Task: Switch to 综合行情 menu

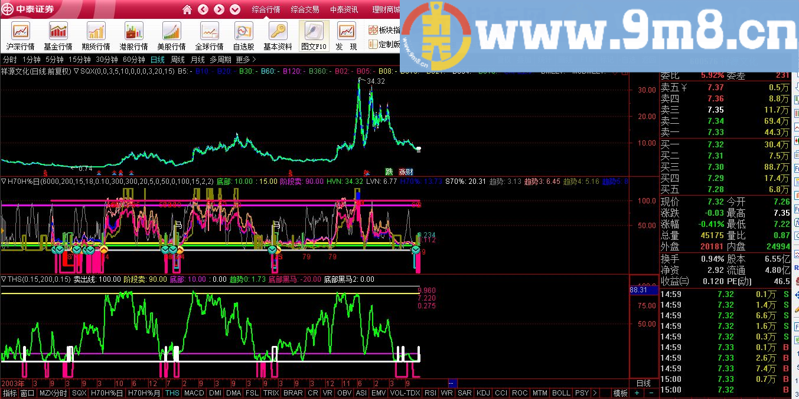Action: click(x=266, y=9)
